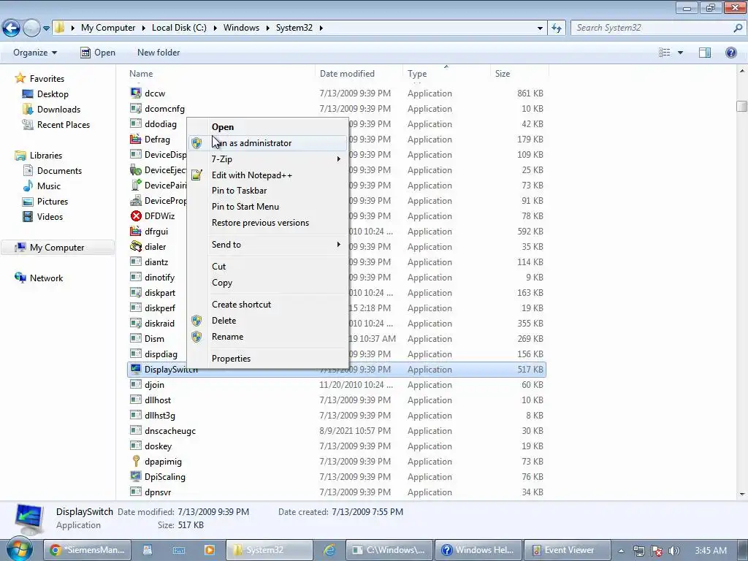Open the recent pages dropdown arrow

[46, 28]
